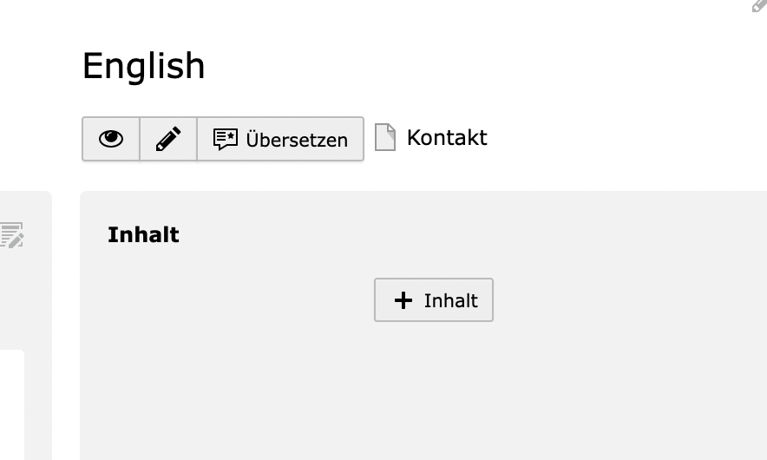767x460 pixels.
Task: Click empty area of Inhalt column
Action: pos(434,391)
